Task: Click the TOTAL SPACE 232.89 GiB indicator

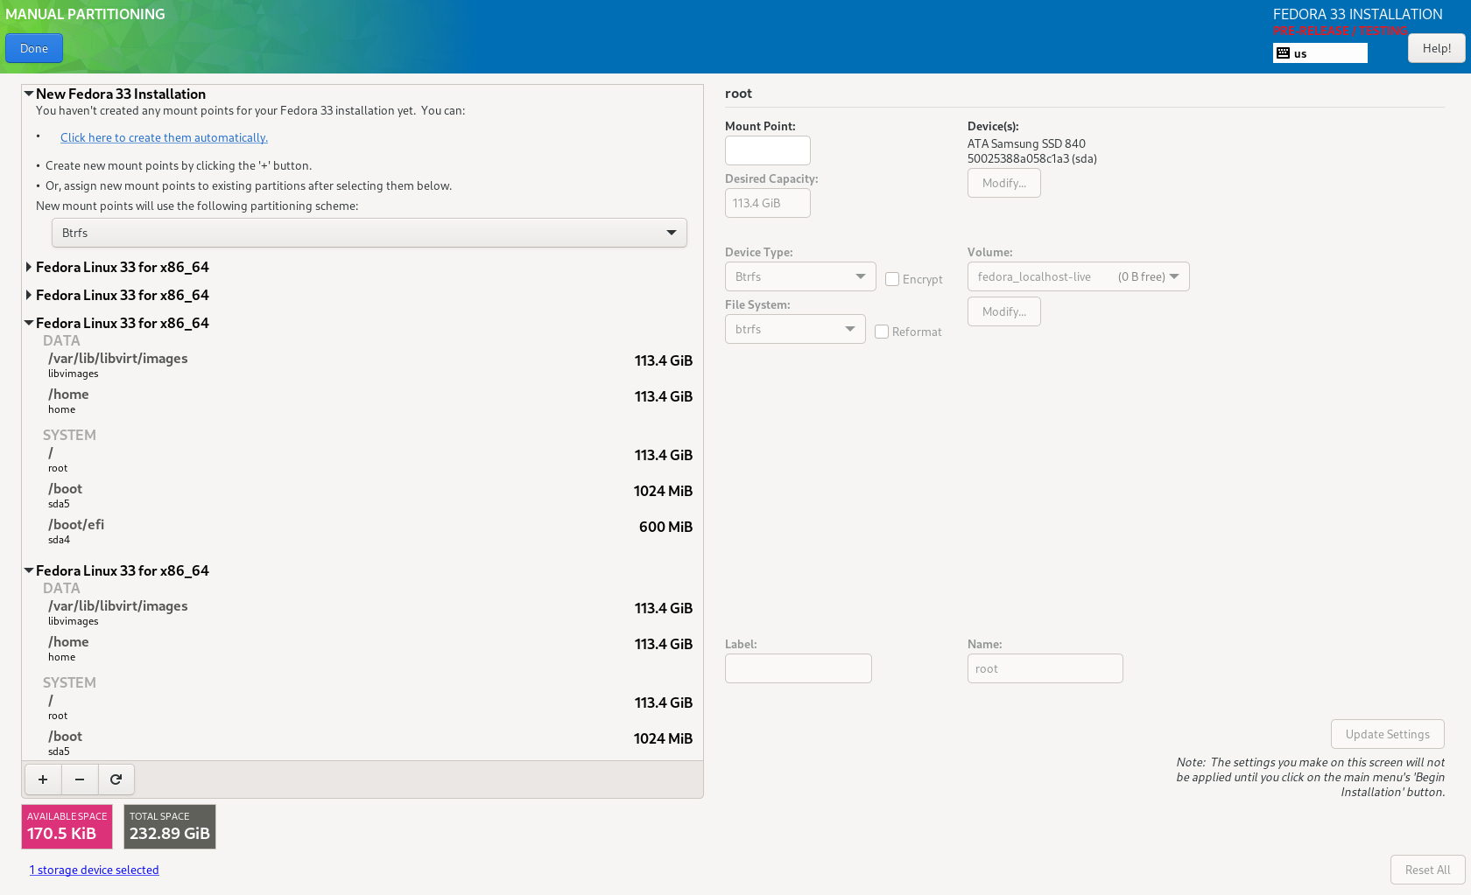Action: (x=170, y=827)
